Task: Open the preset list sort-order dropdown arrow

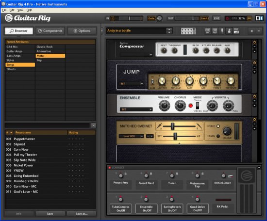Action: 11,133
